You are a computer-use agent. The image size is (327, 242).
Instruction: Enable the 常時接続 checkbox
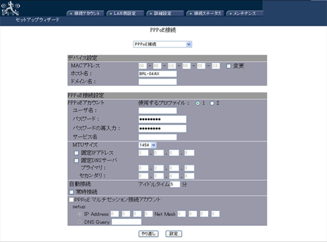click(x=71, y=192)
